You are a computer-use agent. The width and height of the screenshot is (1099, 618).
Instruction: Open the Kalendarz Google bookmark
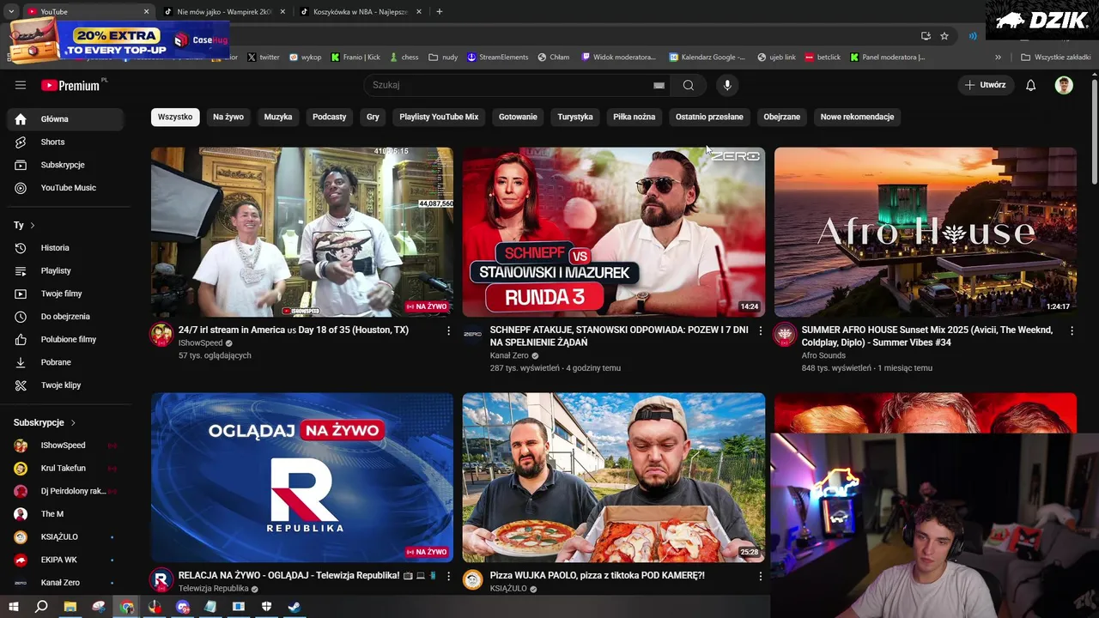(707, 58)
